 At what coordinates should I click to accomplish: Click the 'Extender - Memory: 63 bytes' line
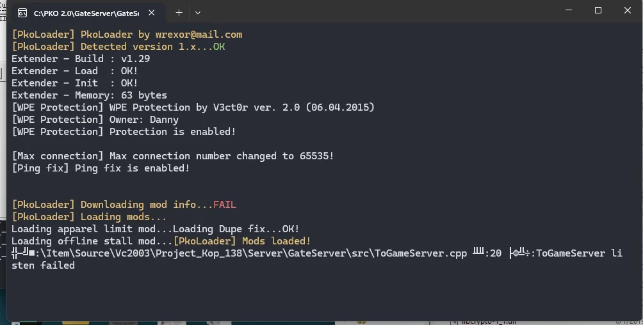coord(89,95)
